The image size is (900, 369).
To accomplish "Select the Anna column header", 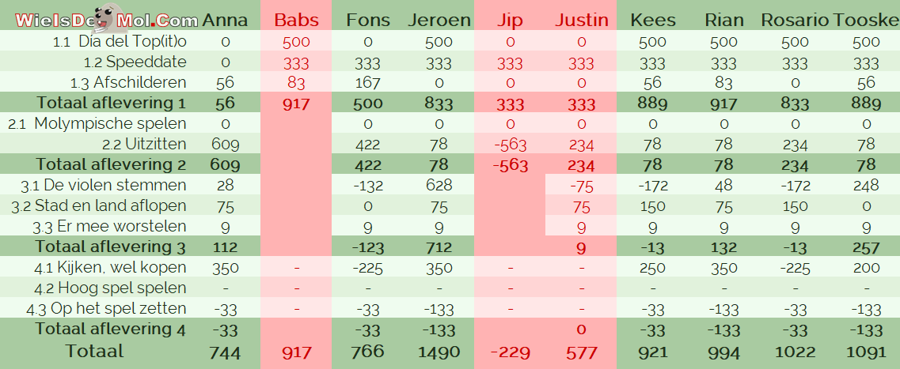I will click(225, 21).
